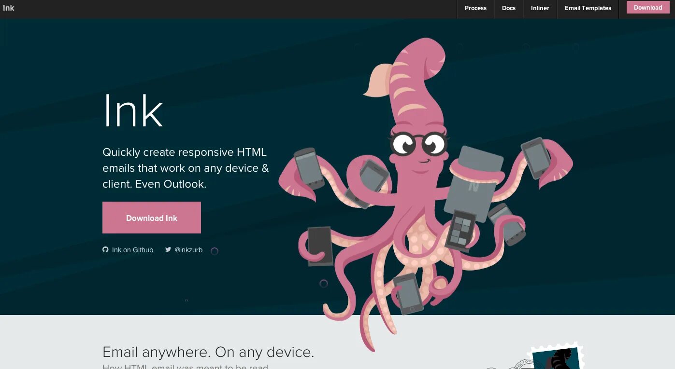
Task: Browse Email Templates in navigation
Action: 588,8
